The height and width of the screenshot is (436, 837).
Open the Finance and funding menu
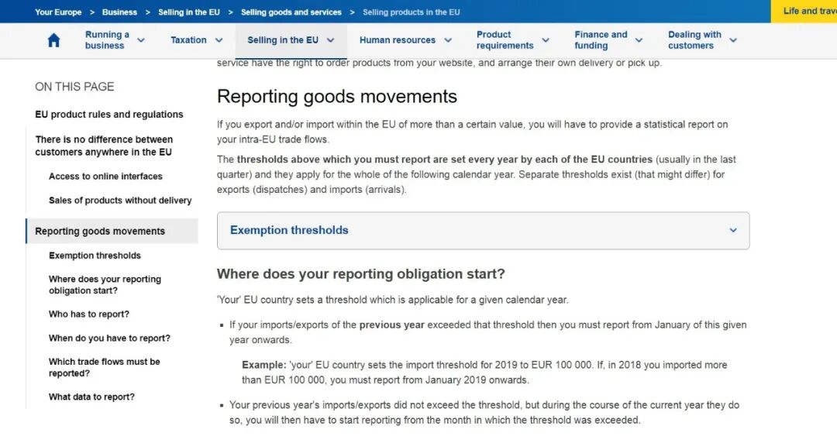coord(601,40)
